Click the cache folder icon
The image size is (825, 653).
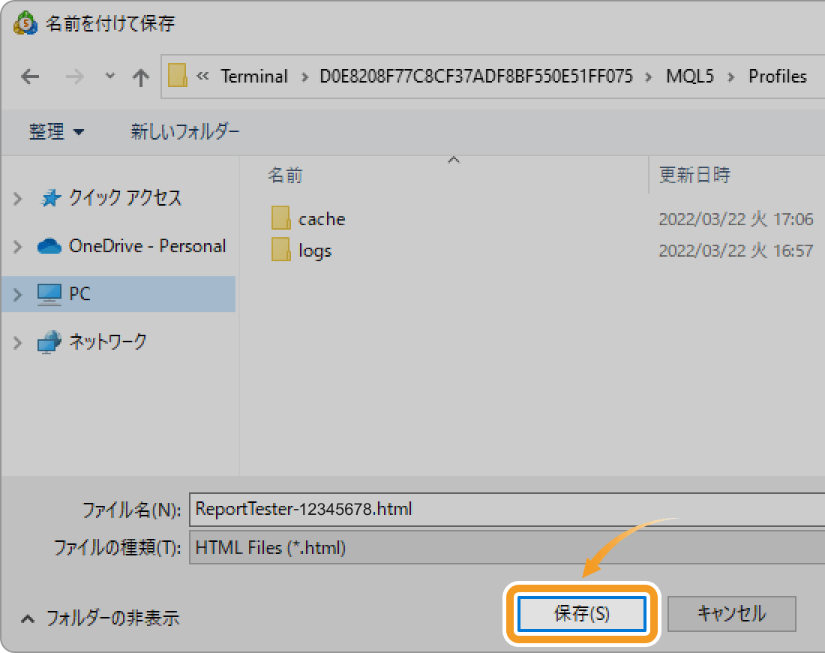281,218
